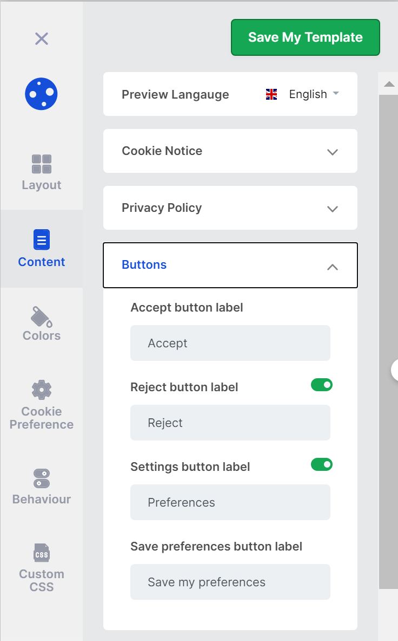Image resolution: width=398 pixels, height=641 pixels.
Task: Click the Reject label text field
Action: click(230, 423)
